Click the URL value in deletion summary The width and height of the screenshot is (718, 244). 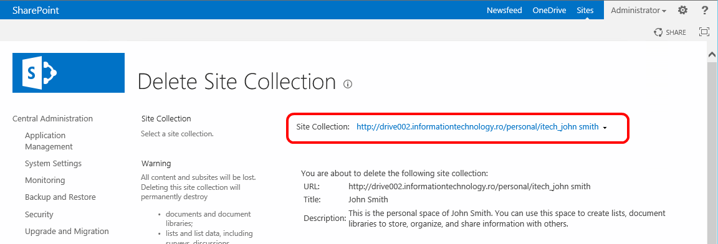coord(469,187)
